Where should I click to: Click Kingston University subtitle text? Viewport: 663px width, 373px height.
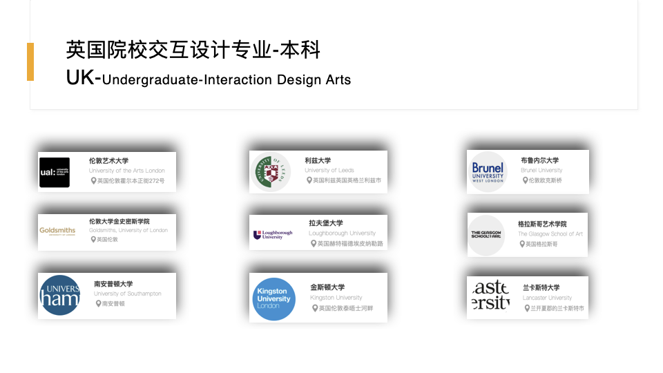(x=336, y=298)
